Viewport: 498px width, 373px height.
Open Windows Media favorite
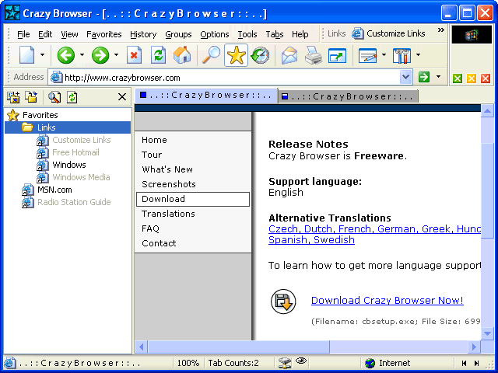click(x=81, y=177)
